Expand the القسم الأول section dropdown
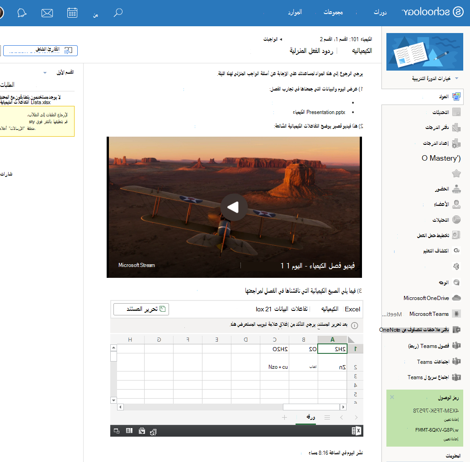The image size is (470, 462). click(x=45, y=73)
